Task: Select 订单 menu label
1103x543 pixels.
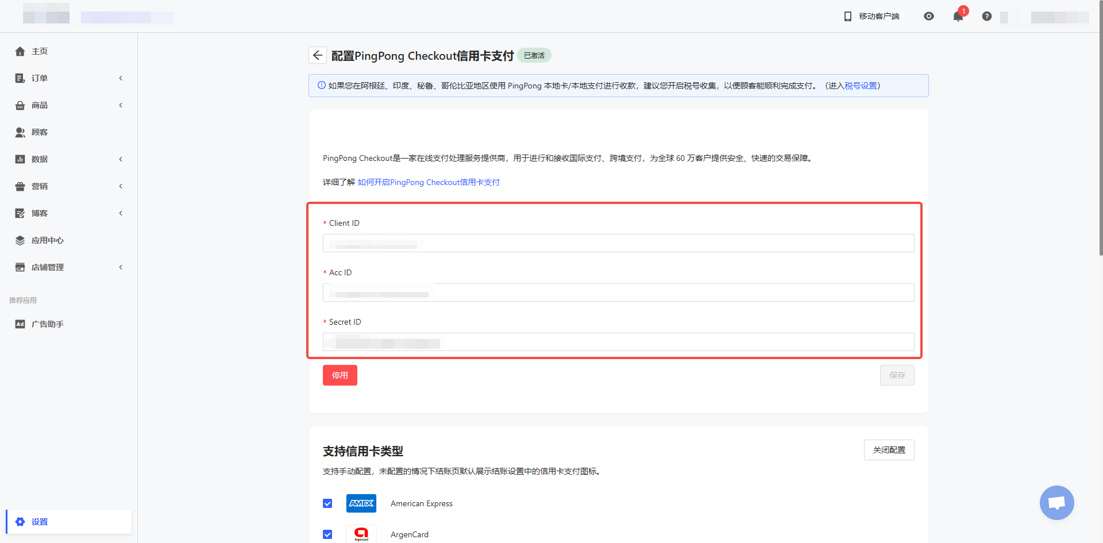Action: [x=40, y=78]
